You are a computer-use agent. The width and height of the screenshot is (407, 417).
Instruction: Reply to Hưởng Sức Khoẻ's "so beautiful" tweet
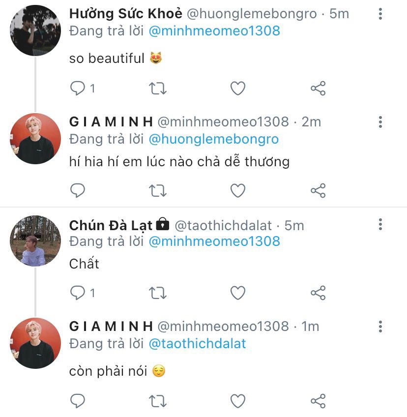tap(78, 89)
